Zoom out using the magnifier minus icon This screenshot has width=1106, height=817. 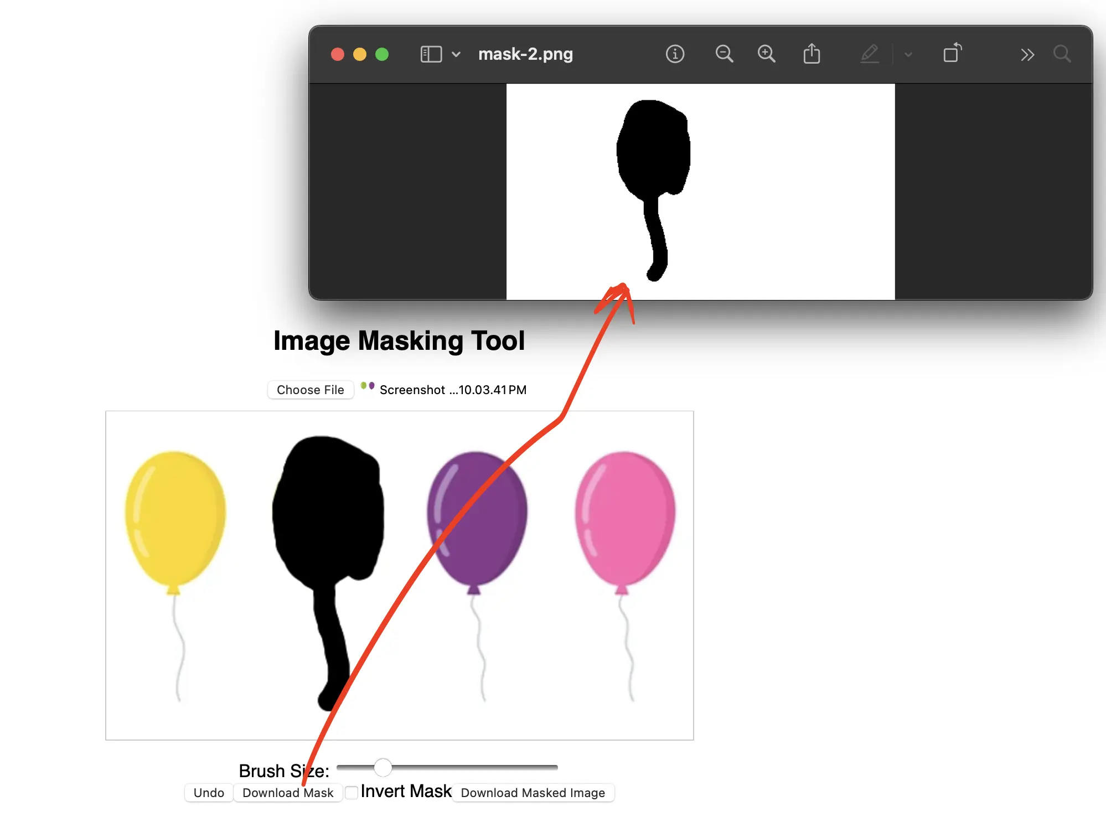point(724,54)
